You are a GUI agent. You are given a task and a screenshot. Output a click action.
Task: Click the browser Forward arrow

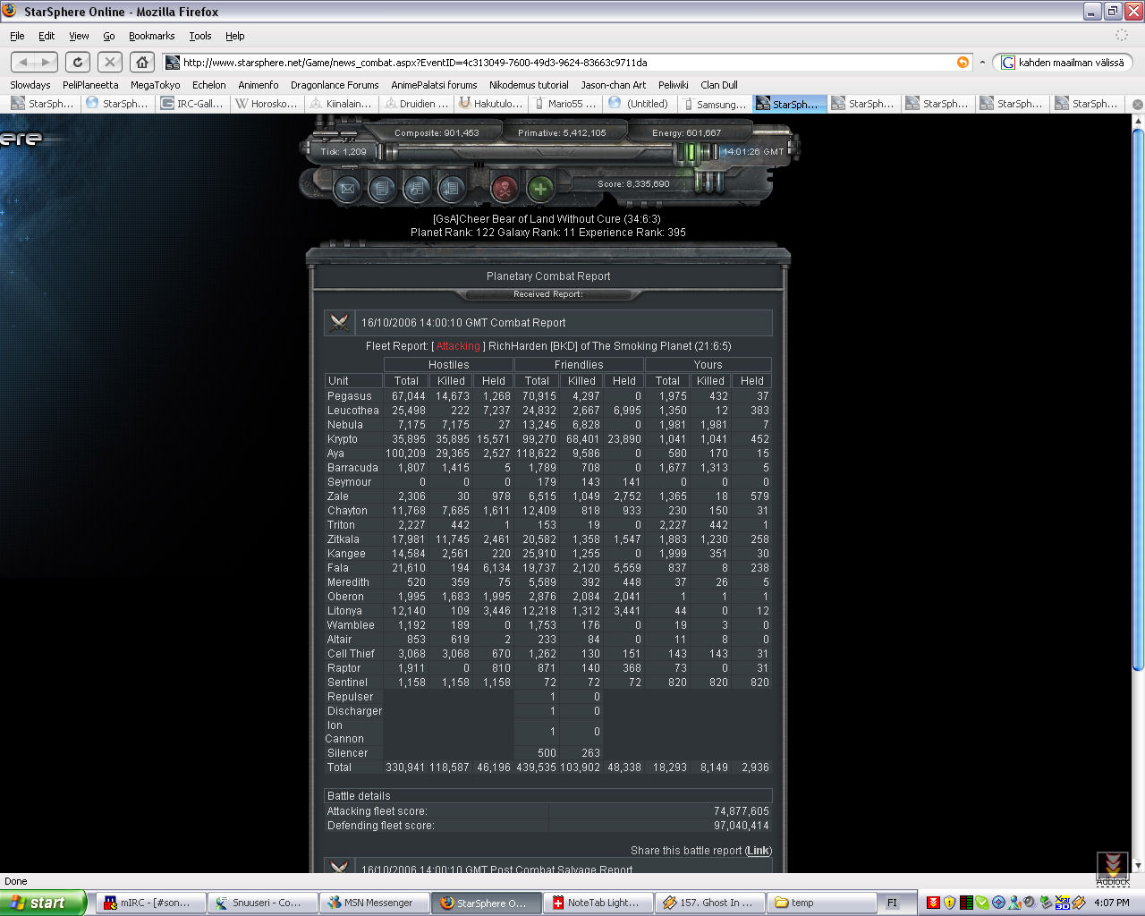tap(47, 62)
